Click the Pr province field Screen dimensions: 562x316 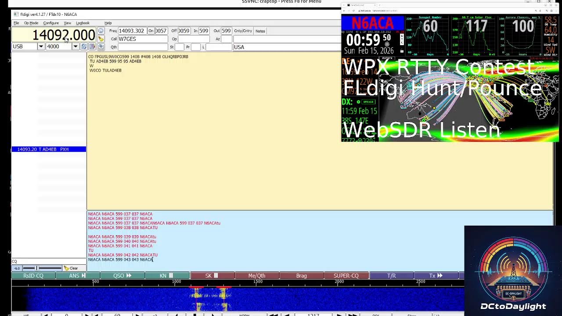[195, 47]
